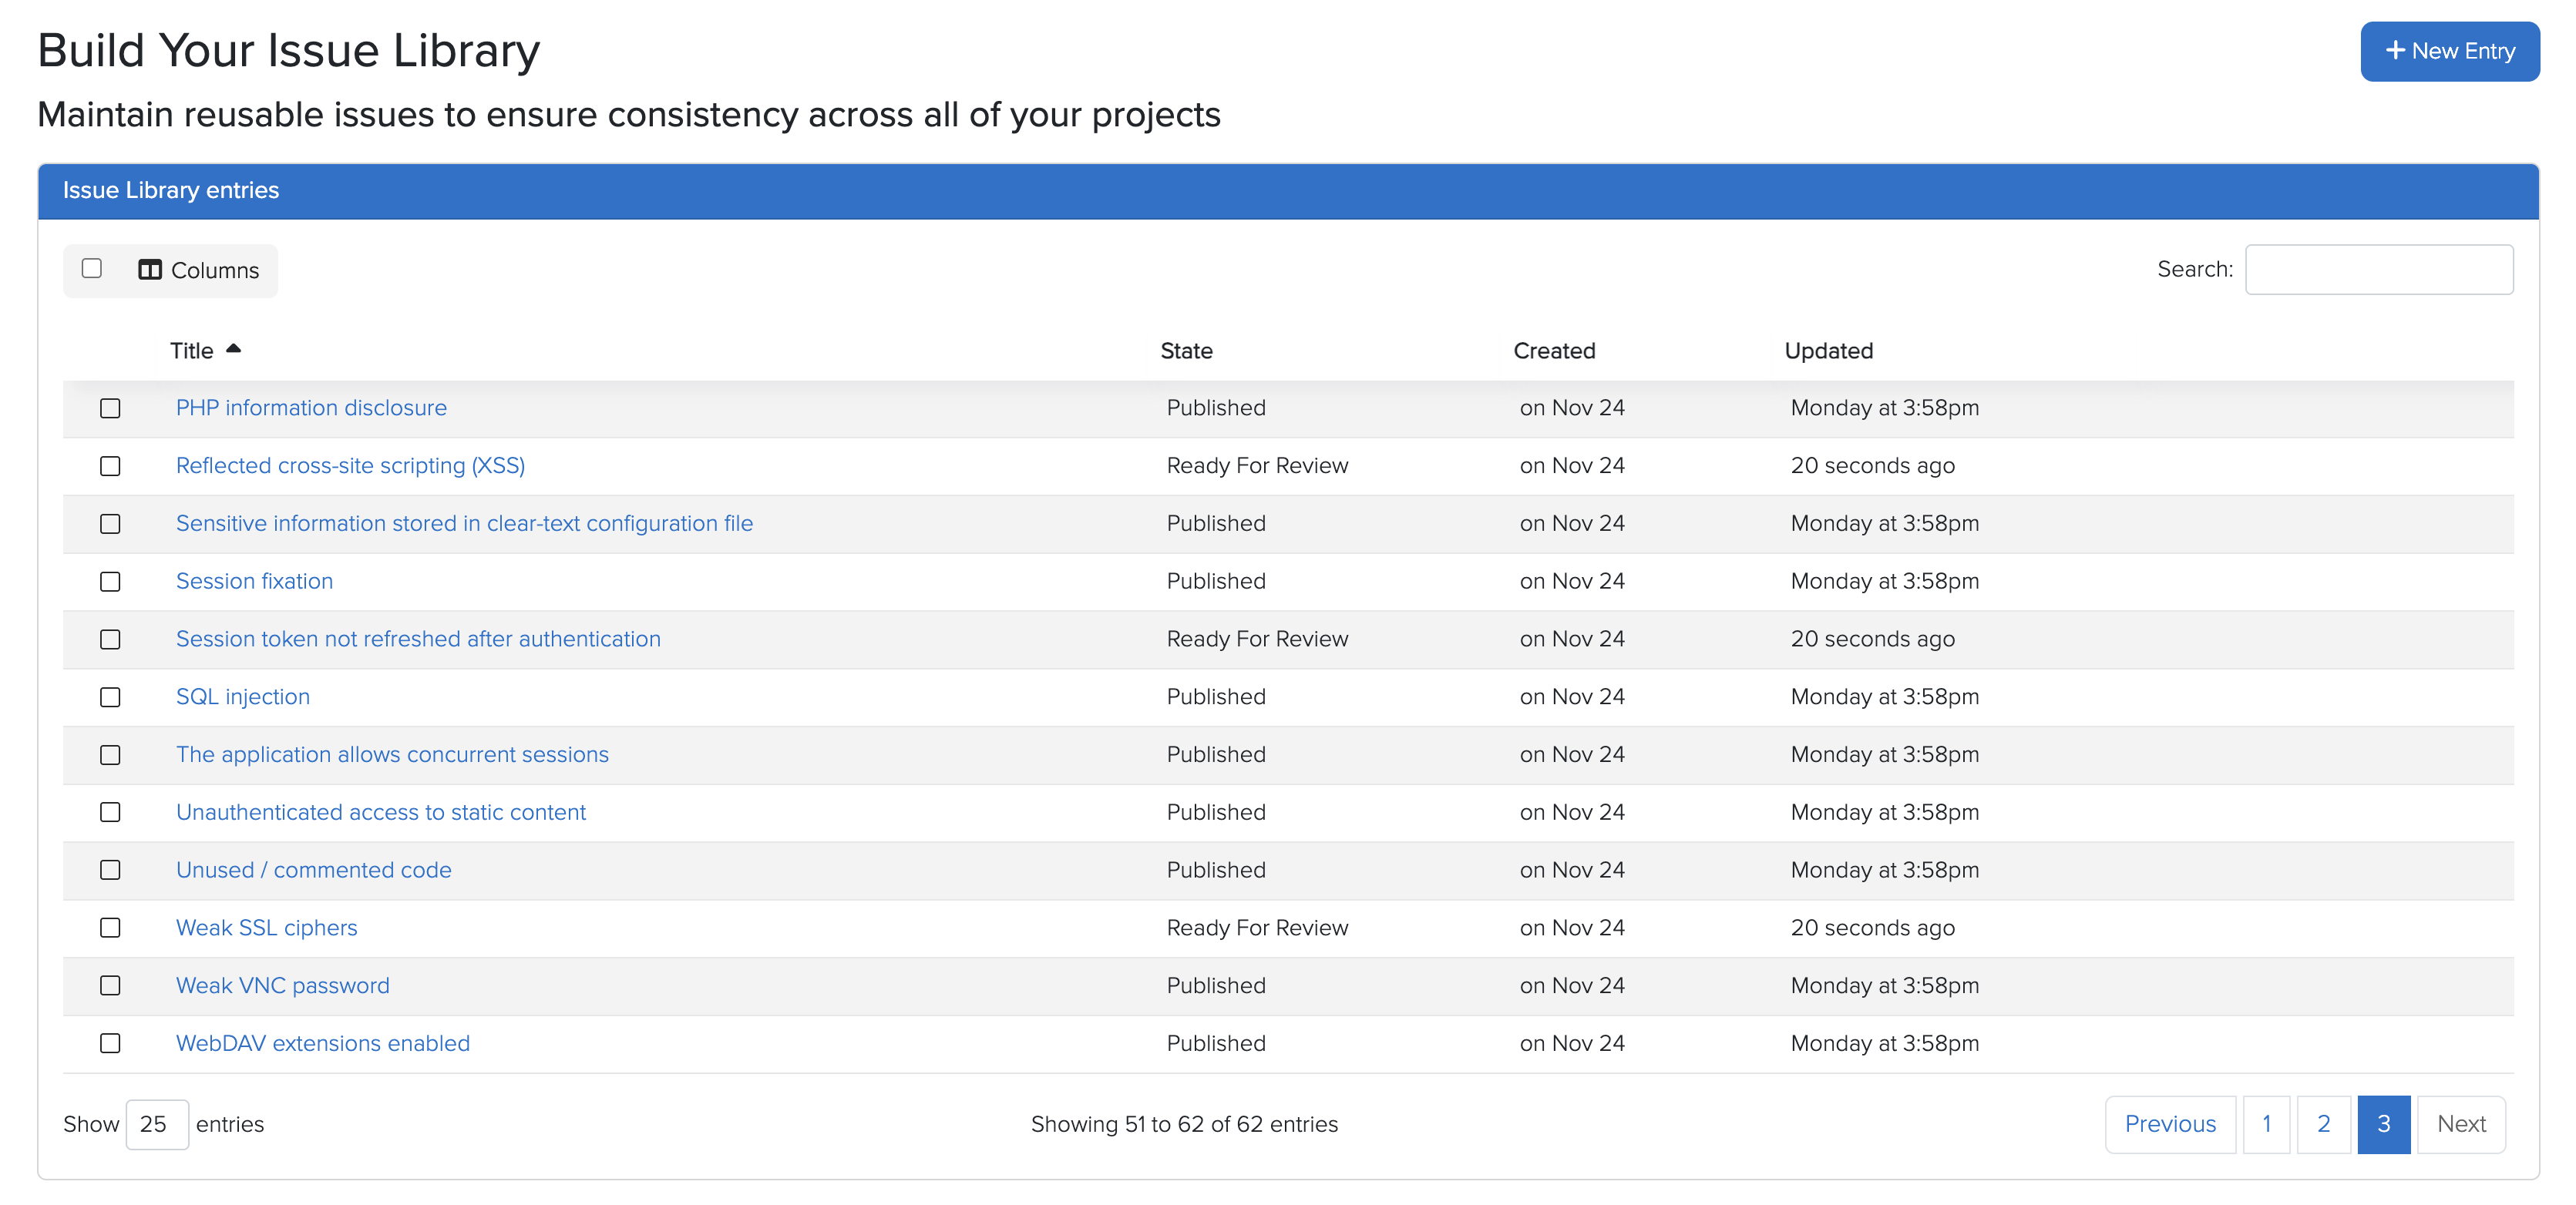2576x1205 pixels.
Task: Go to page 1 of entries
Action: [x=2267, y=1124]
